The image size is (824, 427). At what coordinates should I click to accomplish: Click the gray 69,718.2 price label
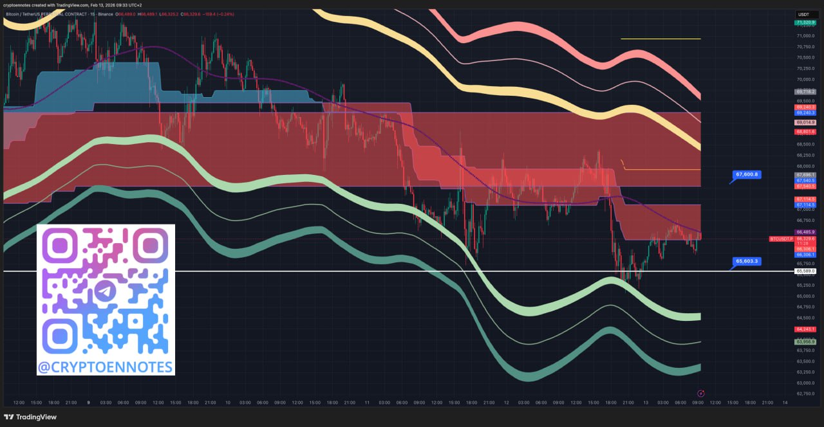(x=806, y=91)
